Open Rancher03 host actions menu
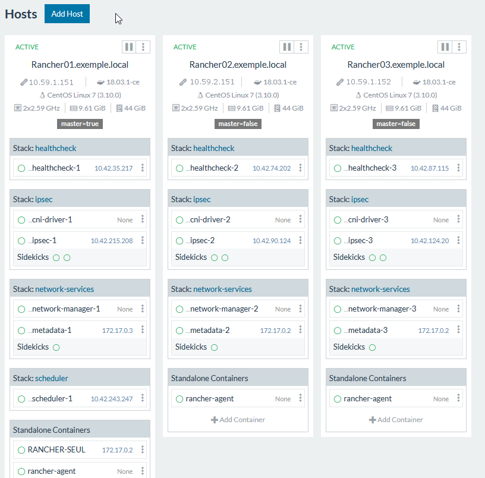 pyautogui.click(x=459, y=47)
